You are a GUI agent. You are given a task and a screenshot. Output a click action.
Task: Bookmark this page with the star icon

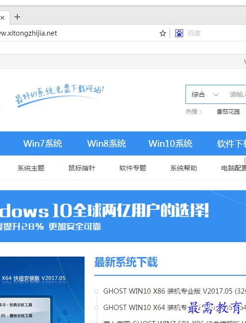click(x=163, y=33)
